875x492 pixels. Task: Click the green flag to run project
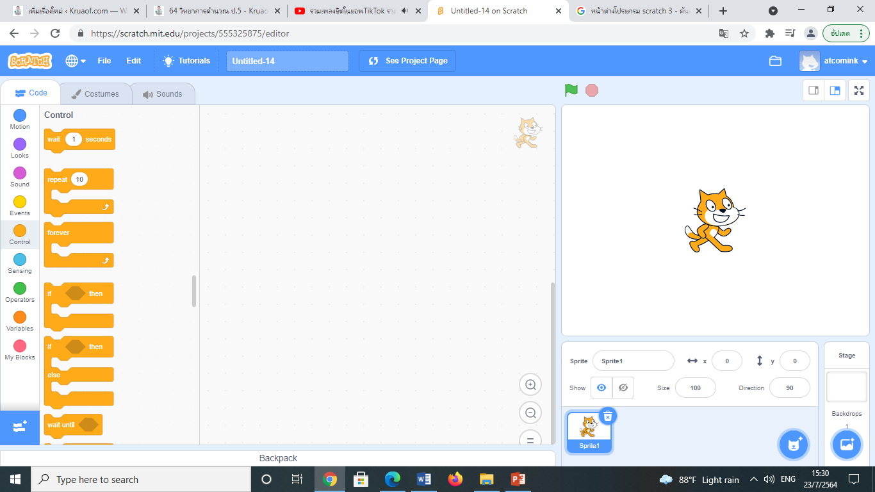point(571,90)
